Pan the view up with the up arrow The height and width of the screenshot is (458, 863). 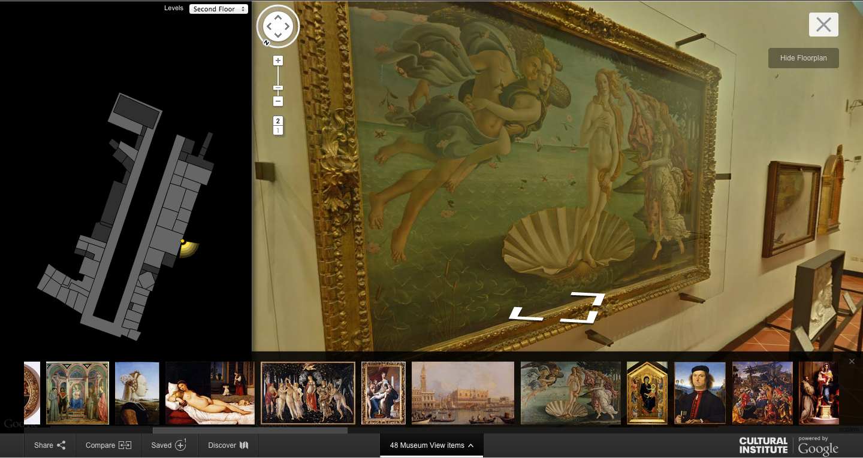[x=278, y=17]
